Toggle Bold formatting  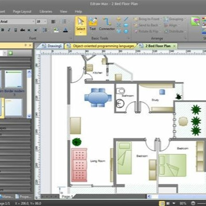pos(2,30)
